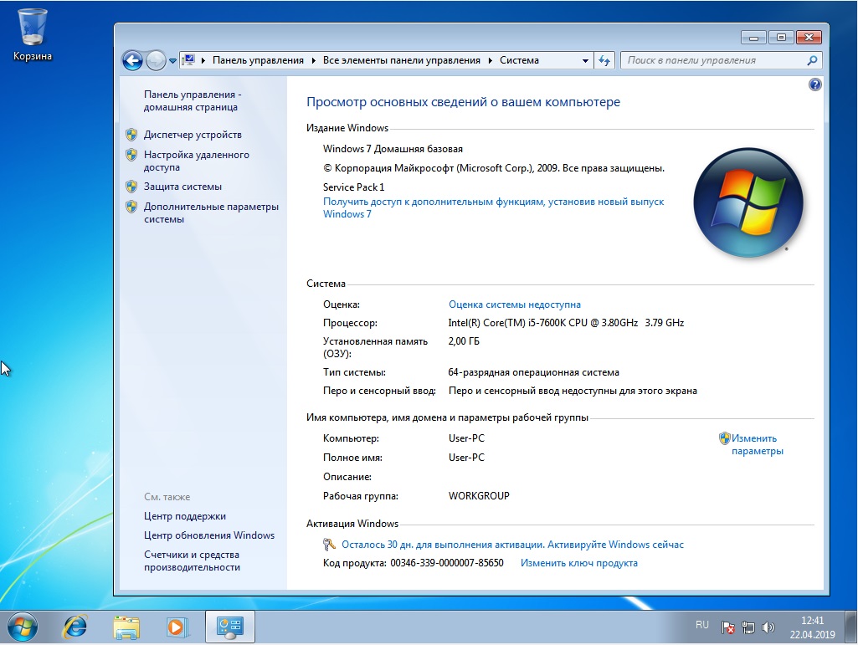Click the back navigation arrow button

(132, 60)
